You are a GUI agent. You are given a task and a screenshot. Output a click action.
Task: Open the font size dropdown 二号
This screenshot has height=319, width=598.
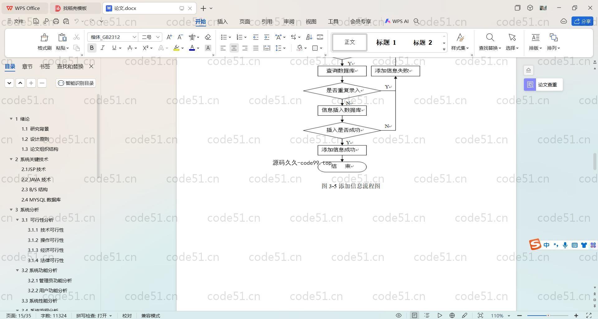click(158, 37)
